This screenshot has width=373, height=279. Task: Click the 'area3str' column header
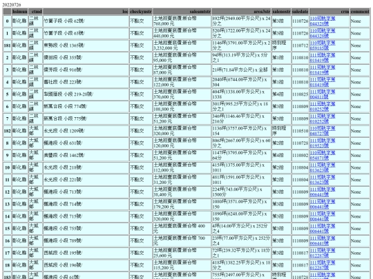pyautogui.click(x=242, y=12)
